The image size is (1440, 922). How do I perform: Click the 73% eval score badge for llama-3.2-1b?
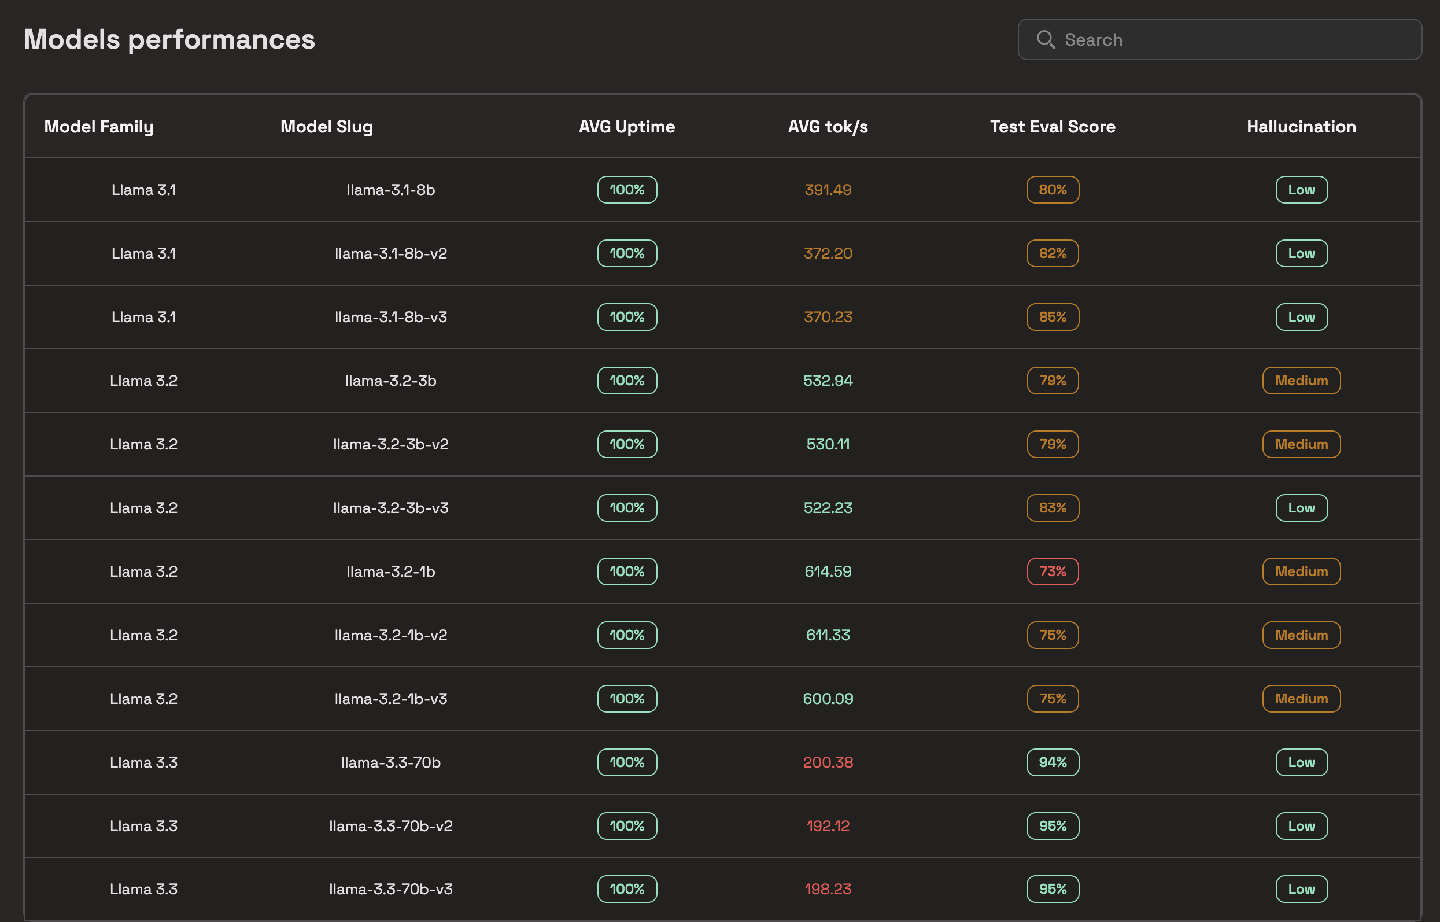point(1052,571)
